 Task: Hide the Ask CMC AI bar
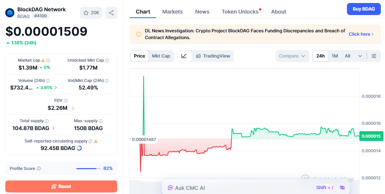342,188
